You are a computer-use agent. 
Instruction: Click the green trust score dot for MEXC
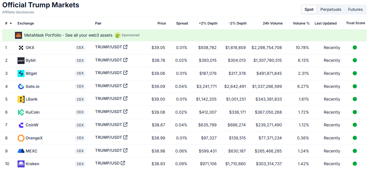[x=355, y=151]
